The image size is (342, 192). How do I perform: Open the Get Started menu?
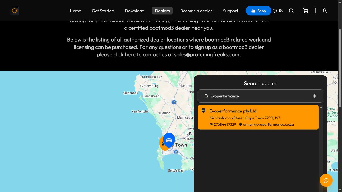tap(103, 11)
